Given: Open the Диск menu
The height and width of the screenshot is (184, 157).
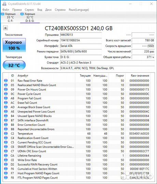Looking at the screenshot, I should pyautogui.click(x=48, y=10).
